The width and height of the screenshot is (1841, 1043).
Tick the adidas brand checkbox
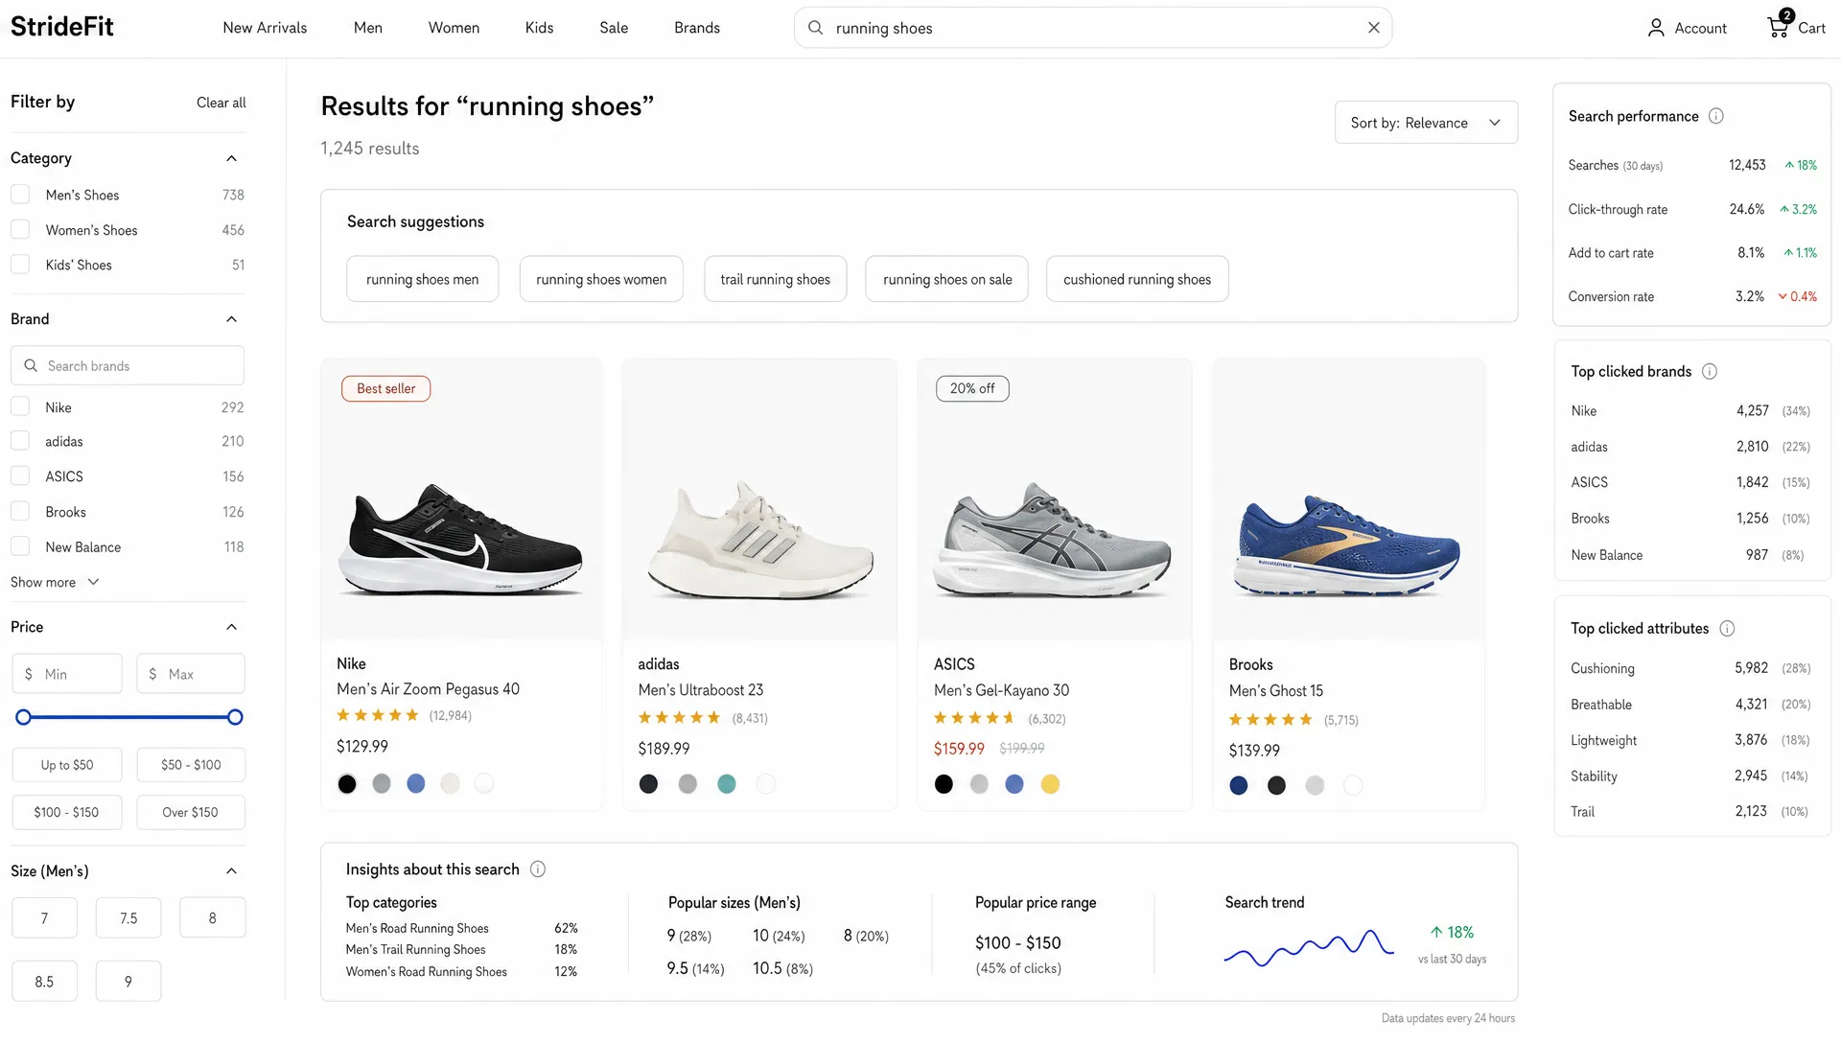[x=20, y=441]
